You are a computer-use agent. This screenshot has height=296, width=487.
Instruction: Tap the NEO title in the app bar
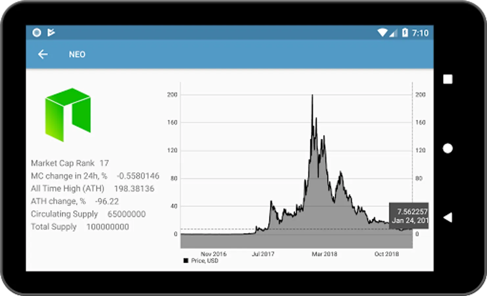point(77,54)
